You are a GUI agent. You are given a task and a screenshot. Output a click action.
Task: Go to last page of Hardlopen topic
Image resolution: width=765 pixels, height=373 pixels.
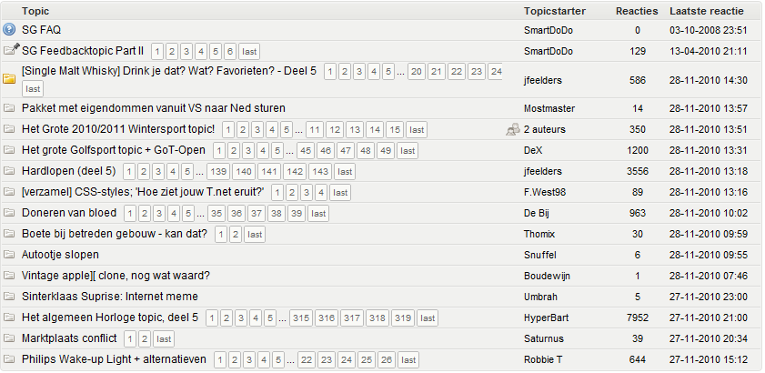tap(345, 171)
